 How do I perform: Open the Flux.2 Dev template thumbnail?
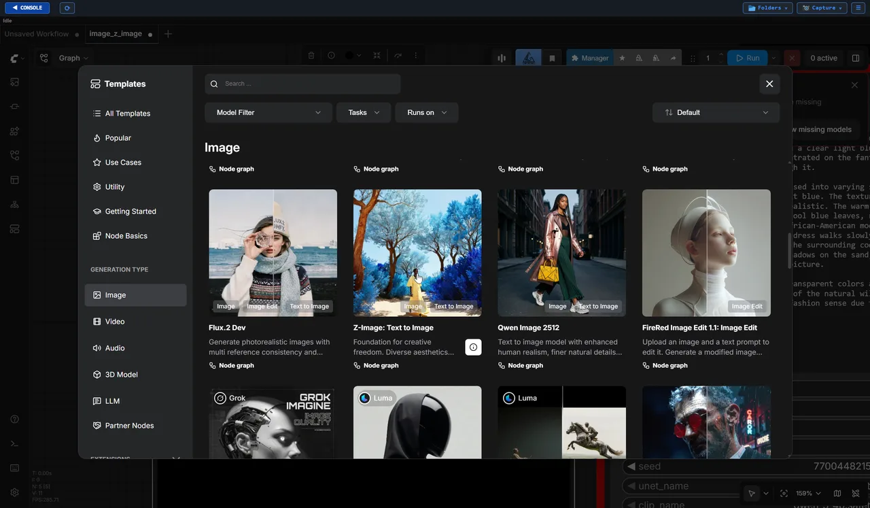point(273,253)
